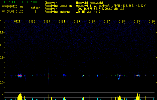157x100 pixels.
Task: Click the curved echo trail near 0128
Action: click(x=119, y=76)
